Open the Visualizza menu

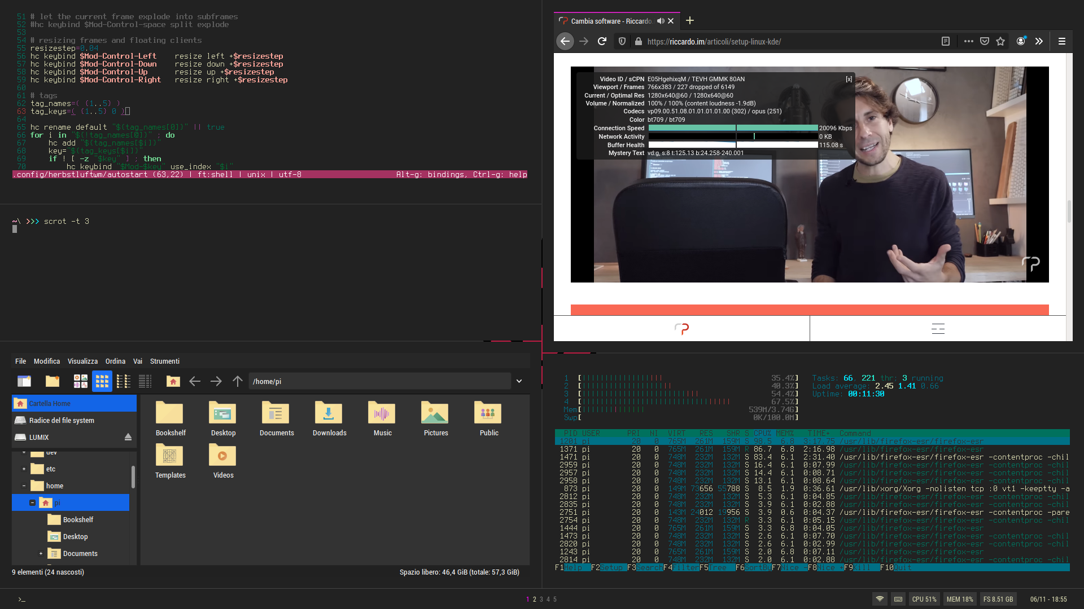click(82, 361)
